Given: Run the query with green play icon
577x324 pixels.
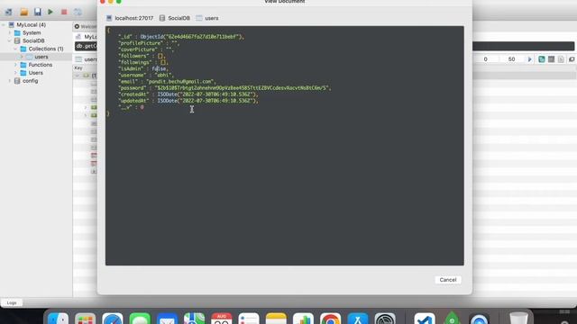Looking at the screenshot, I should pyautogui.click(x=50, y=12).
